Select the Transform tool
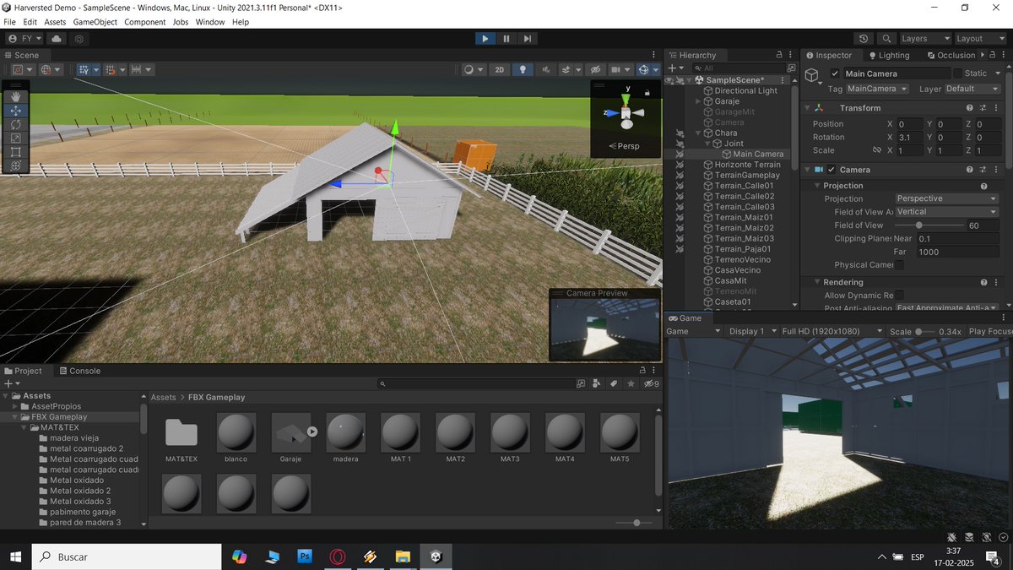 (x=16, y=166)
